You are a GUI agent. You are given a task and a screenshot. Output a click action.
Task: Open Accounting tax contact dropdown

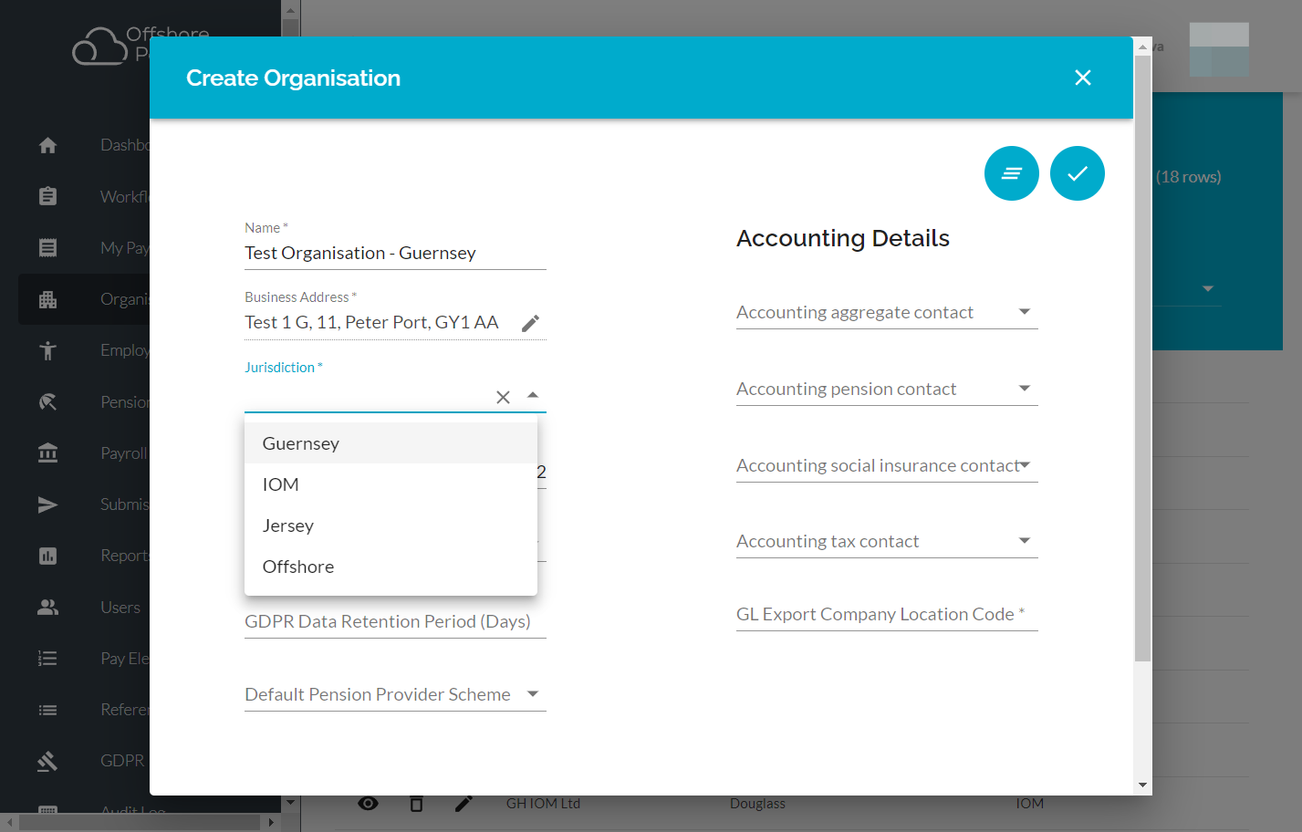pyautogui.click(x=1025, y=541)
